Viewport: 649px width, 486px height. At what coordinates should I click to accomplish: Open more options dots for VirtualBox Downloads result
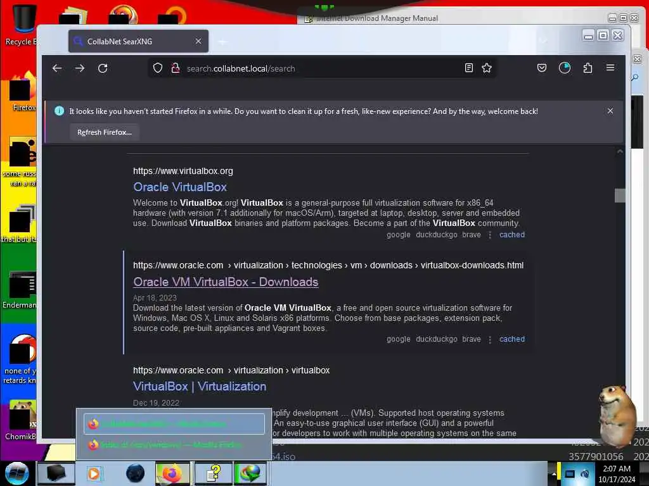(490, 340)
